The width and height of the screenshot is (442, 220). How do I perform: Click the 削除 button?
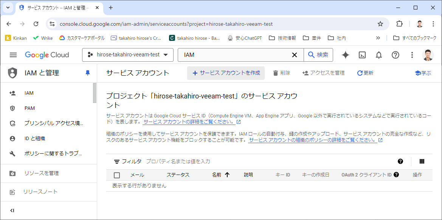282,73
